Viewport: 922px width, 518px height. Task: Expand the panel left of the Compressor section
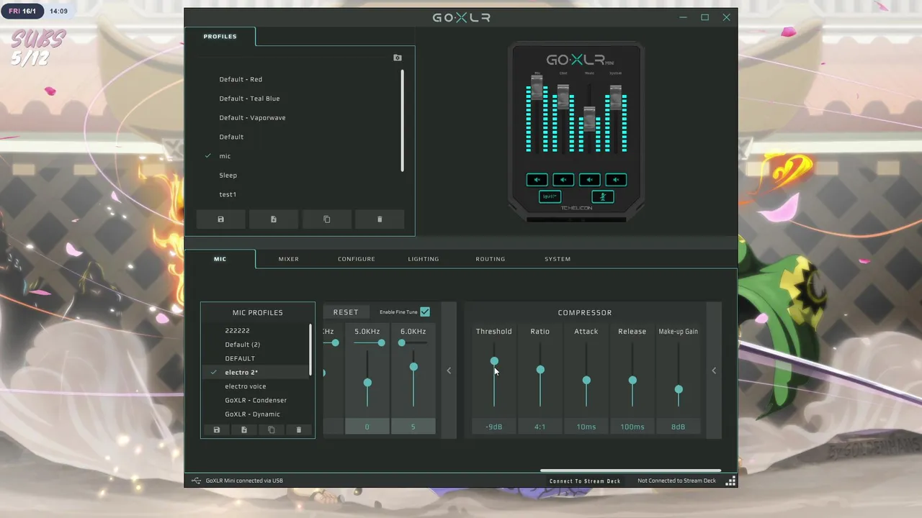[449, 371]
